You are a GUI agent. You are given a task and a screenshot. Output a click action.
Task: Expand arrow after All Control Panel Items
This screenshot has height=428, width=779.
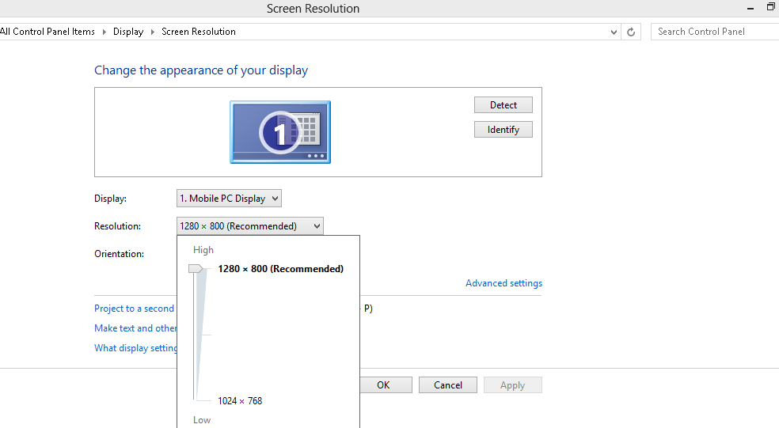(104, 32)
